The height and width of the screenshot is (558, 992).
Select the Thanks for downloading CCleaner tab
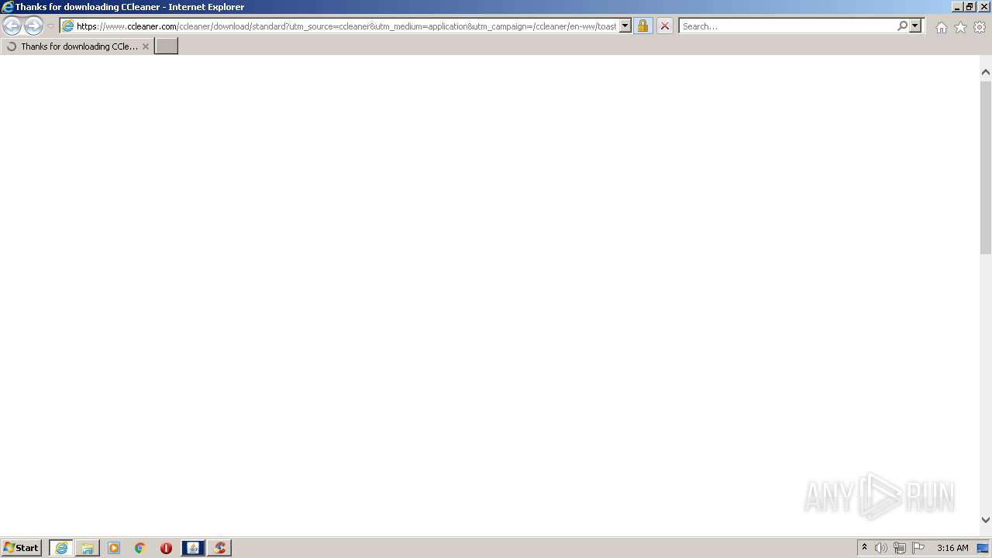tap(77, 46)
